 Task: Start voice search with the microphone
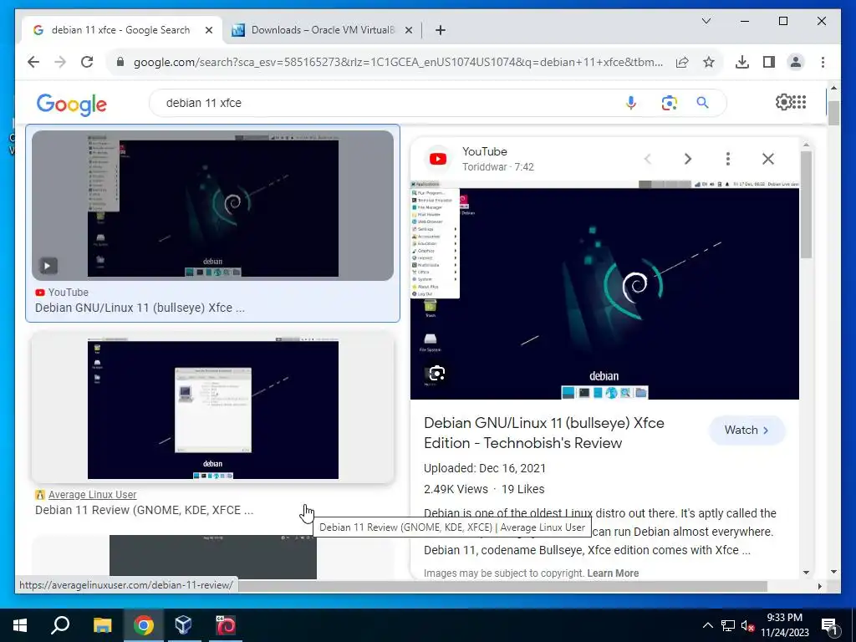click(x=631, y=103)
